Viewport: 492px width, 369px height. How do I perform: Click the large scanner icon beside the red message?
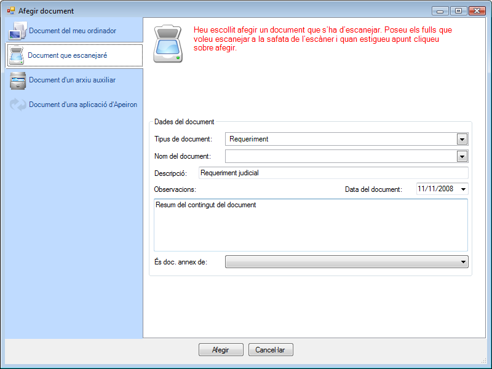tap(168, 44)
